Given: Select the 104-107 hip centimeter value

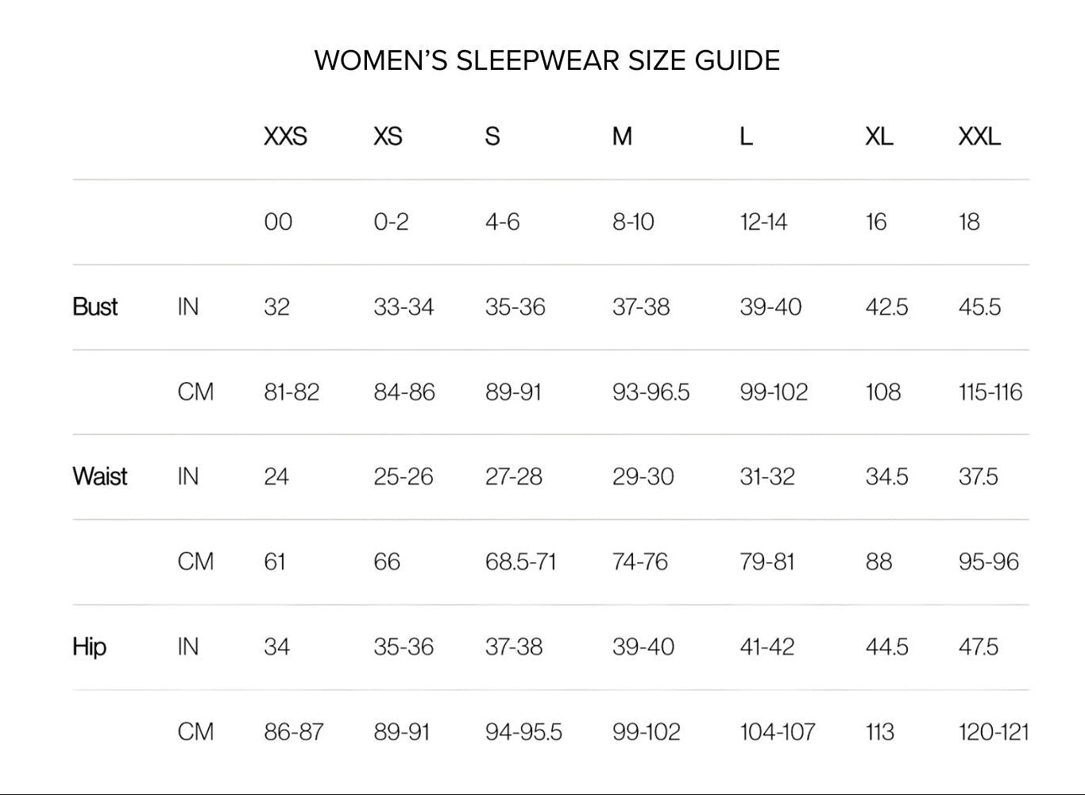Looking at the screenshot, I should (777, 731).
